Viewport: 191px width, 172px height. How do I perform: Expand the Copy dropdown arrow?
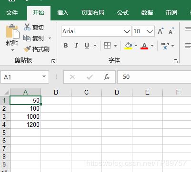[x=50, y=38]
